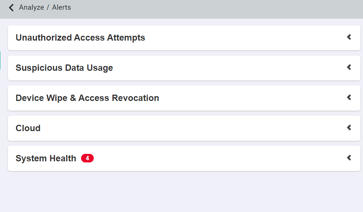
Task: Click the back arrow icon
Action: 11,7
